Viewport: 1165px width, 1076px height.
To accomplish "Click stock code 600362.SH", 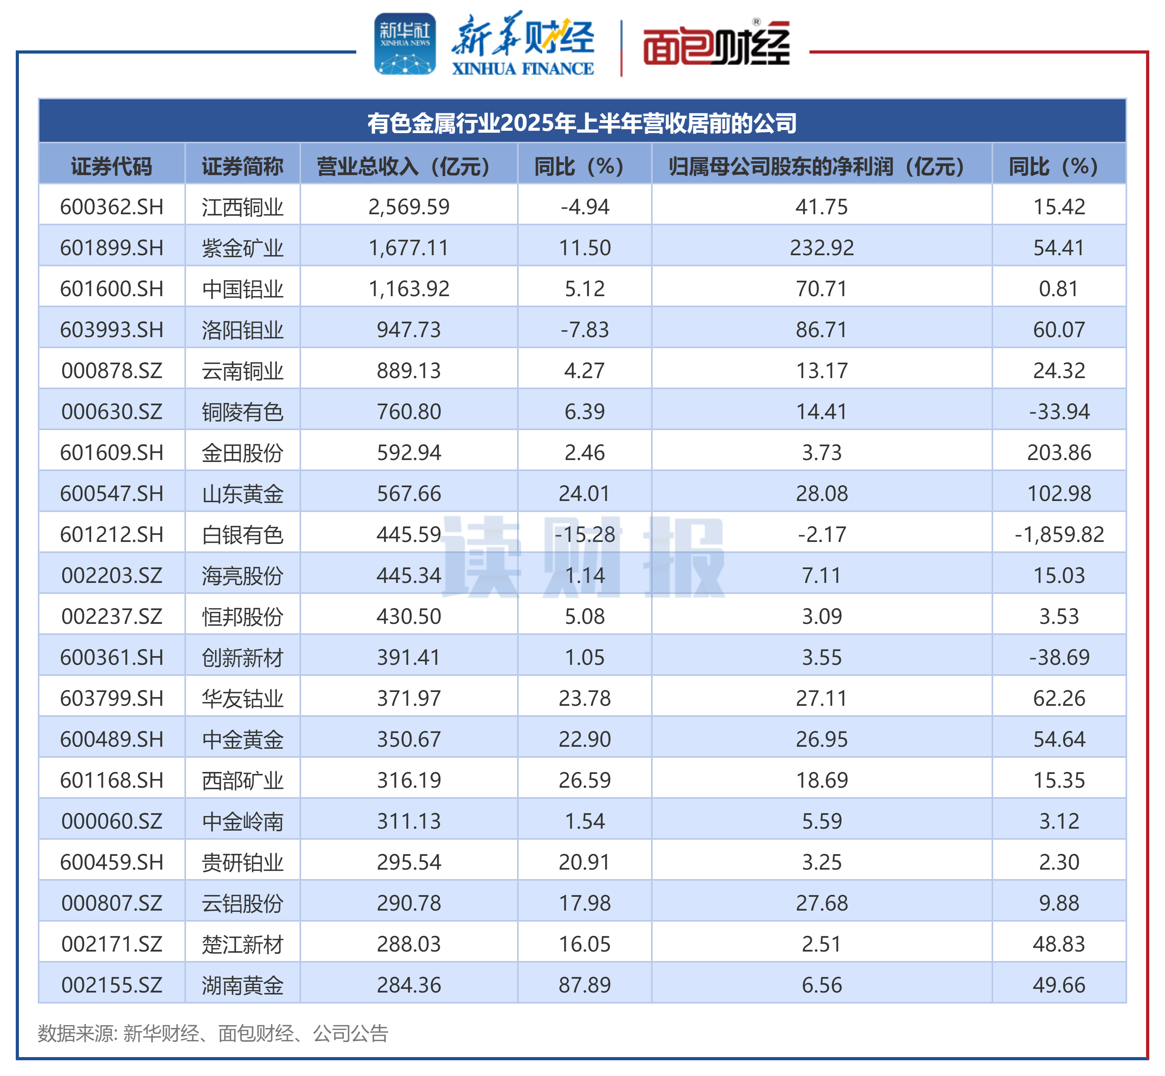I will coord(111,207).
